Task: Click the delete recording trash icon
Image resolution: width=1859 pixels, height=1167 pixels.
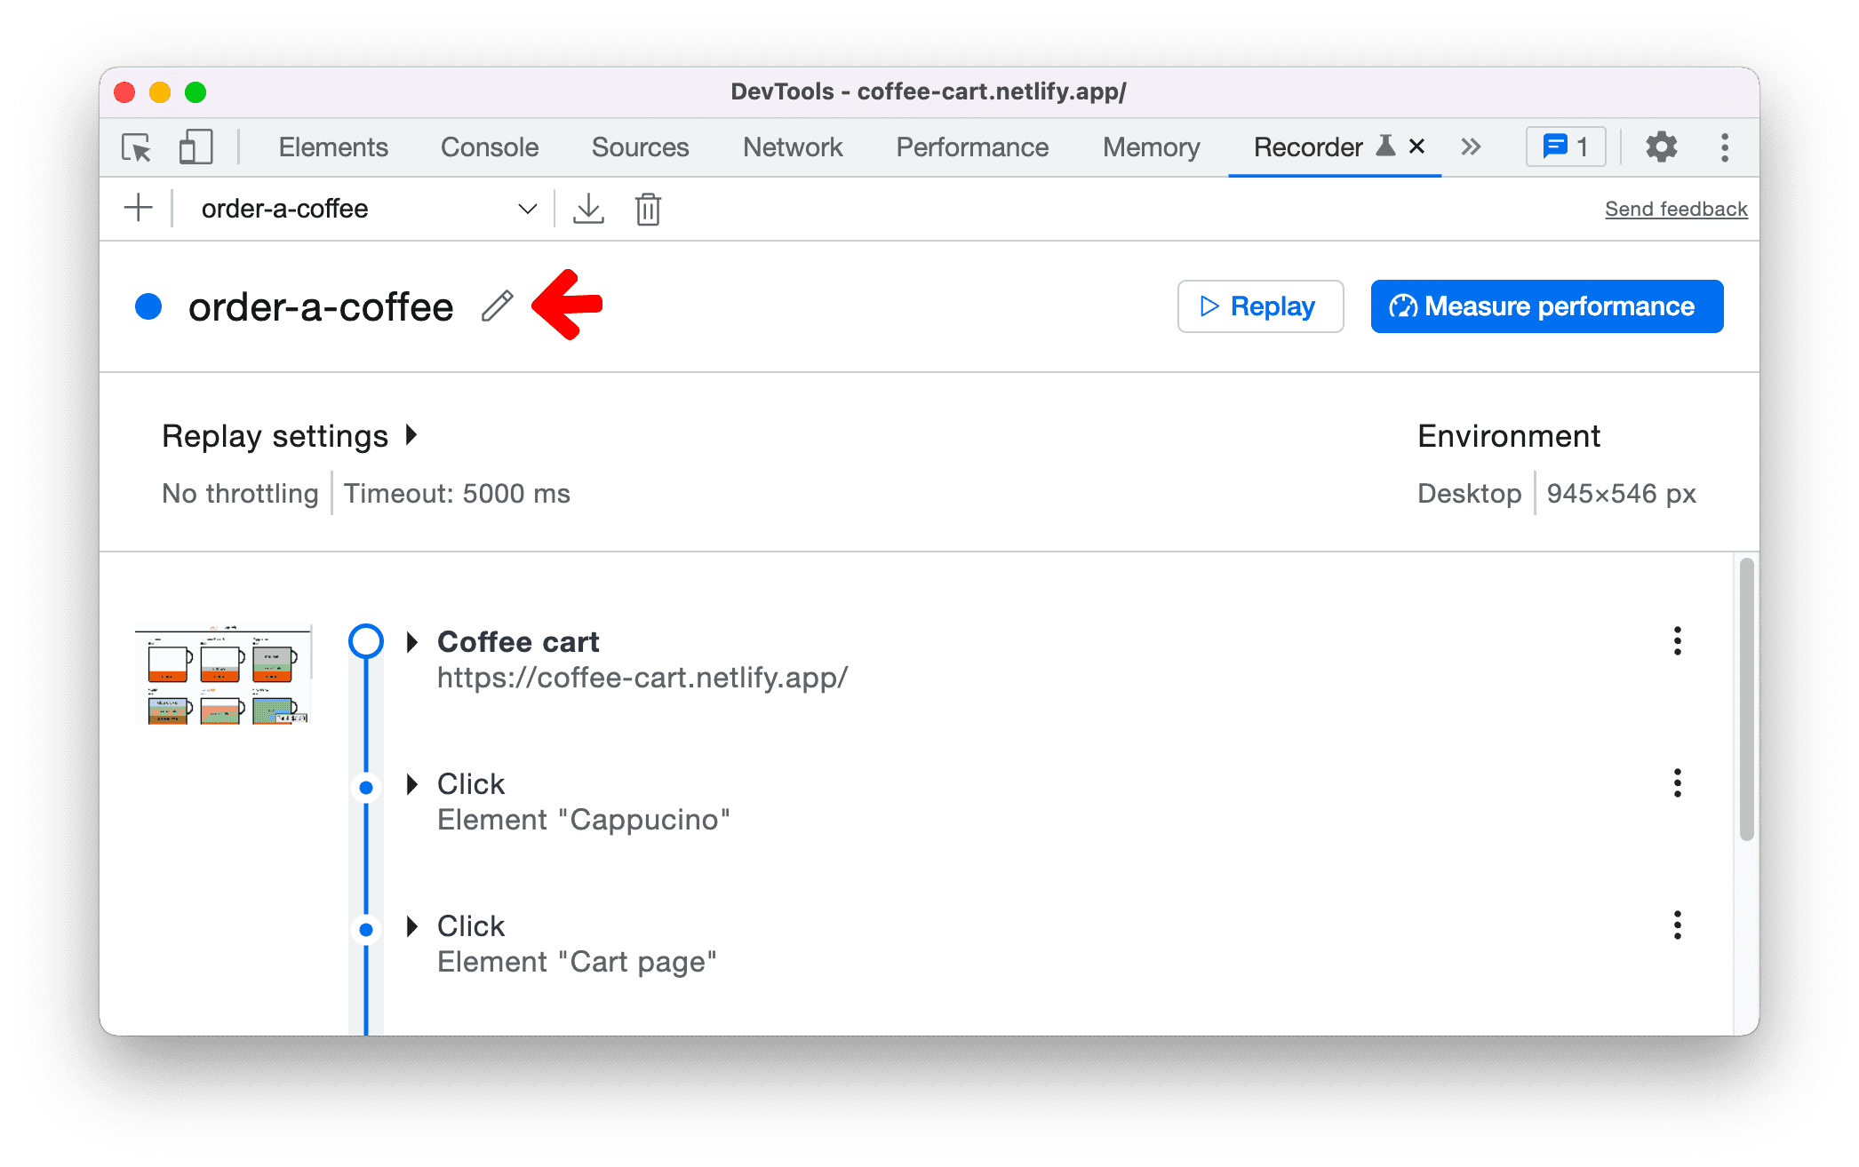Action: coord(647,209)
